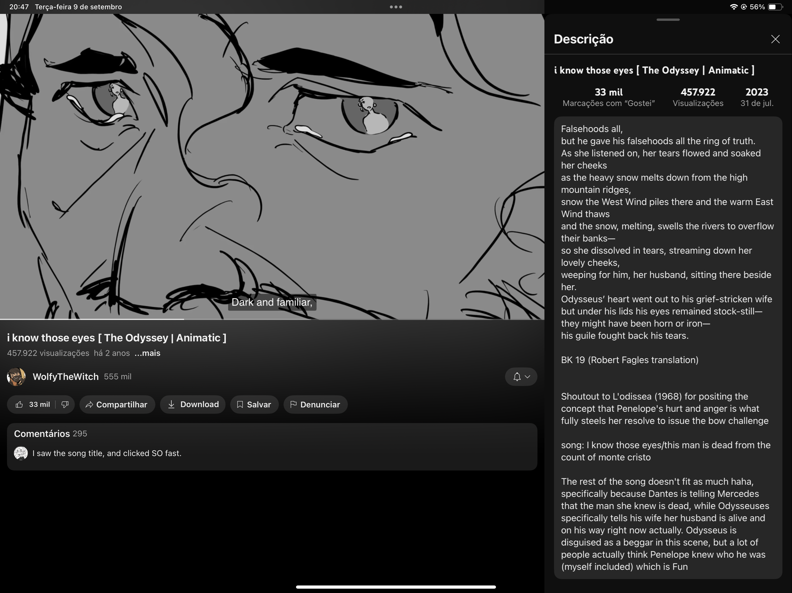Save video via Salvar bookmark icon
The height and width of the screenshot is (593, 792).
coord(240,405)
